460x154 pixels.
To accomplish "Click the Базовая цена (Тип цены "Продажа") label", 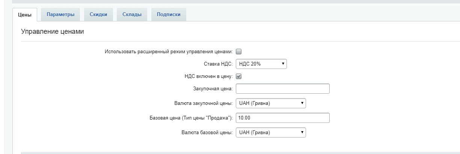I will (191, 118).
